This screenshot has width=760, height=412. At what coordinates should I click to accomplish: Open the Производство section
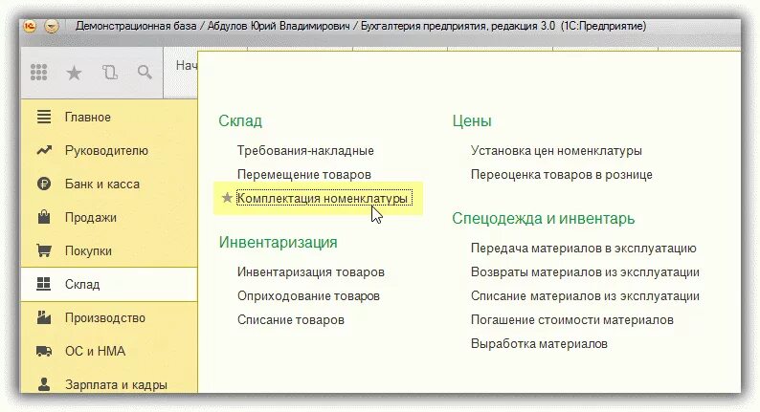click(x=105, y=318)
